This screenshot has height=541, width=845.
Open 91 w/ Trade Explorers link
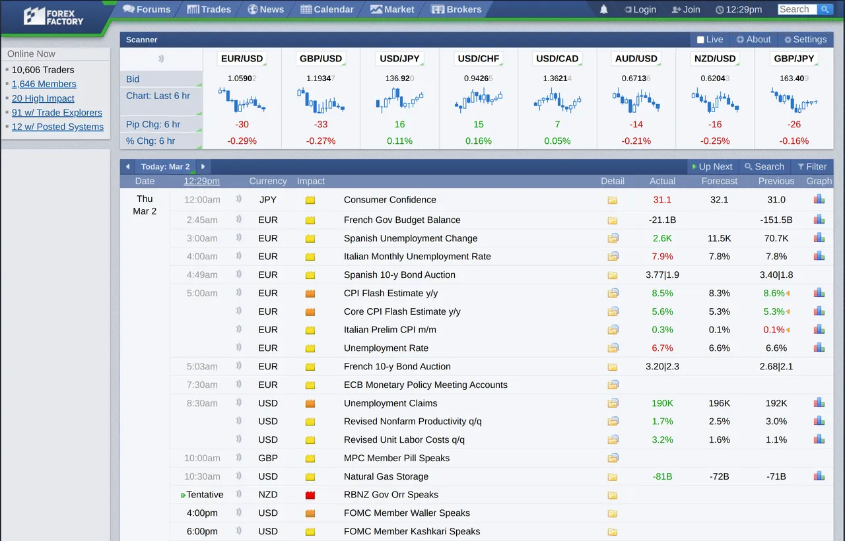click(x=57, y=113)
